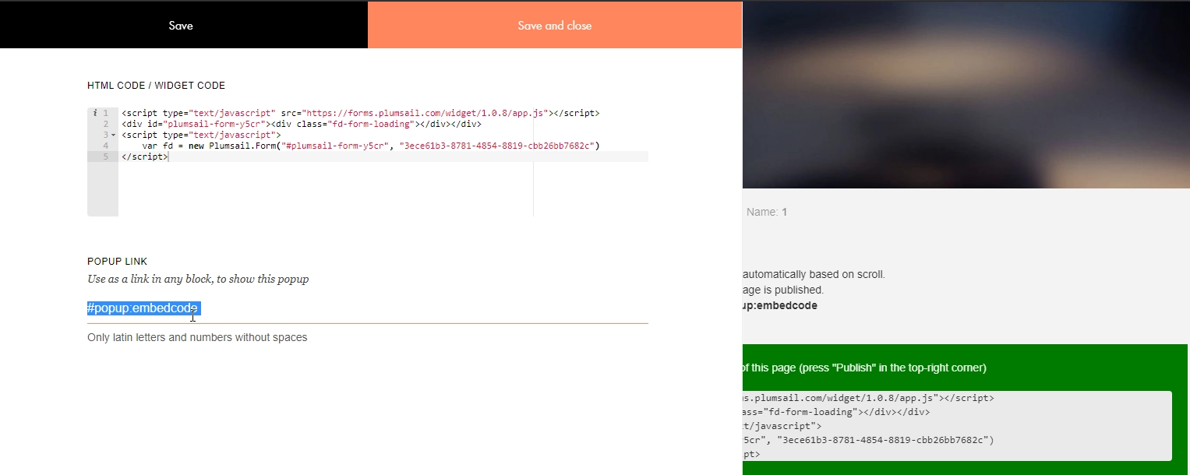Click the app.js script tag on editor line 1
This screenshot has height=475, width=1190.
point(360,113)
